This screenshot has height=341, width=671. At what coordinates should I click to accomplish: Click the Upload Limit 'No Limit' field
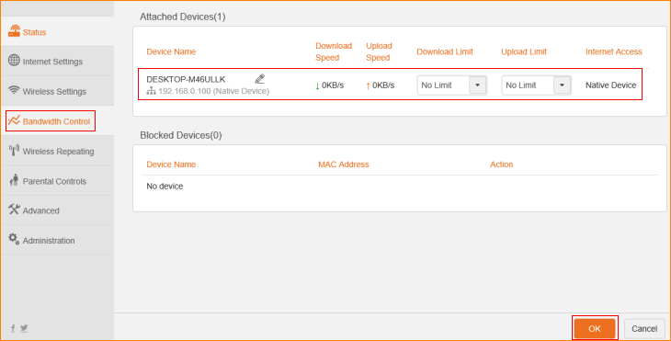[536, 85]
